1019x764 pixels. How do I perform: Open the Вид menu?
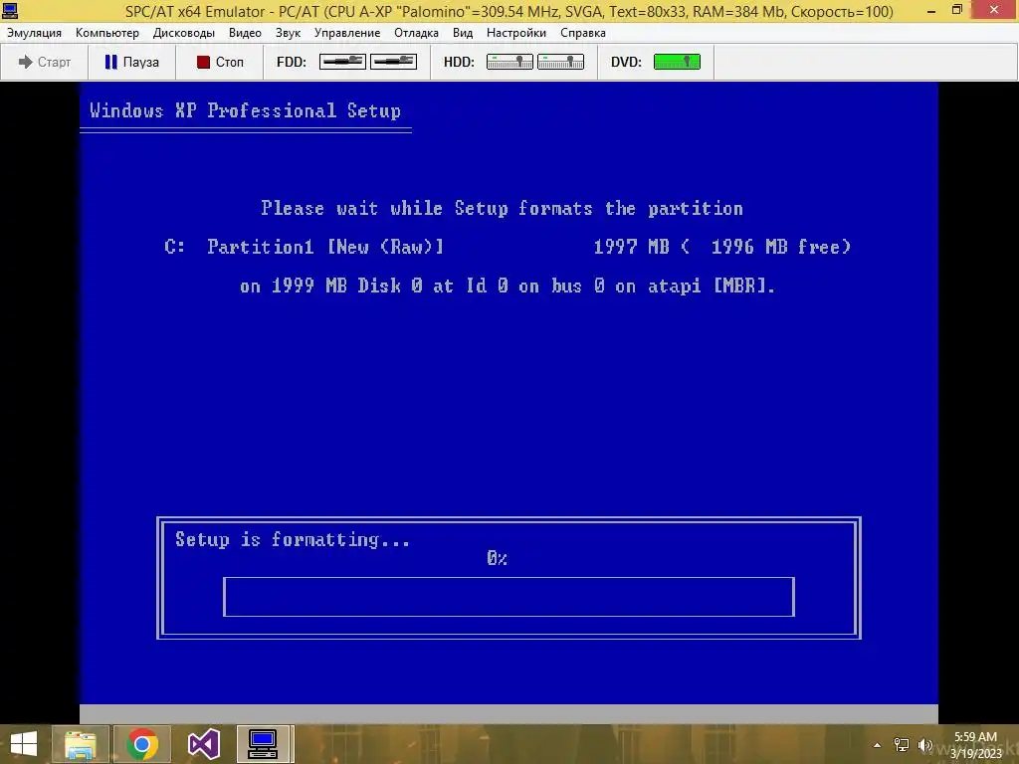tap(463, 33)
